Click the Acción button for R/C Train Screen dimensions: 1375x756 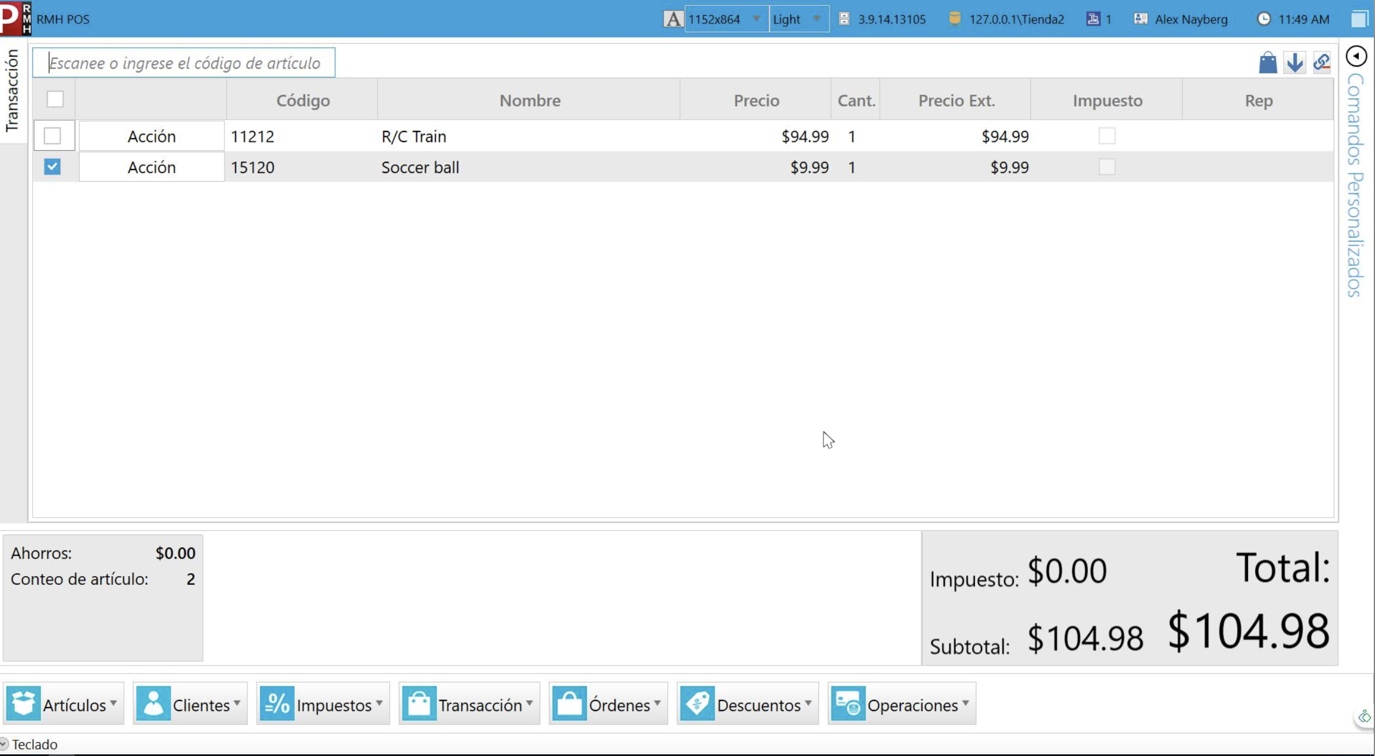tap(151, 136)
